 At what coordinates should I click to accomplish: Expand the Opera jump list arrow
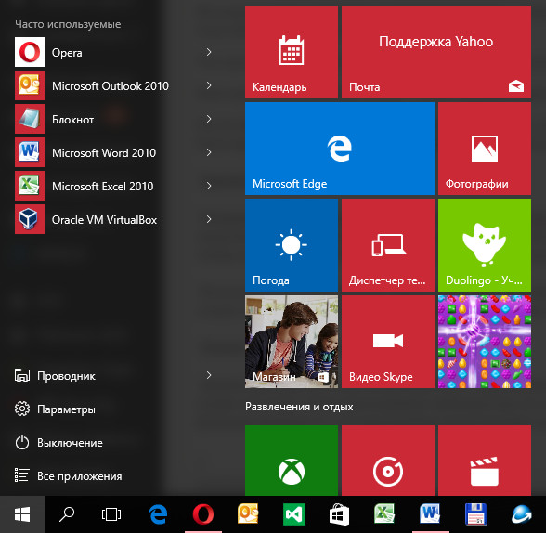tap(209, 52)
